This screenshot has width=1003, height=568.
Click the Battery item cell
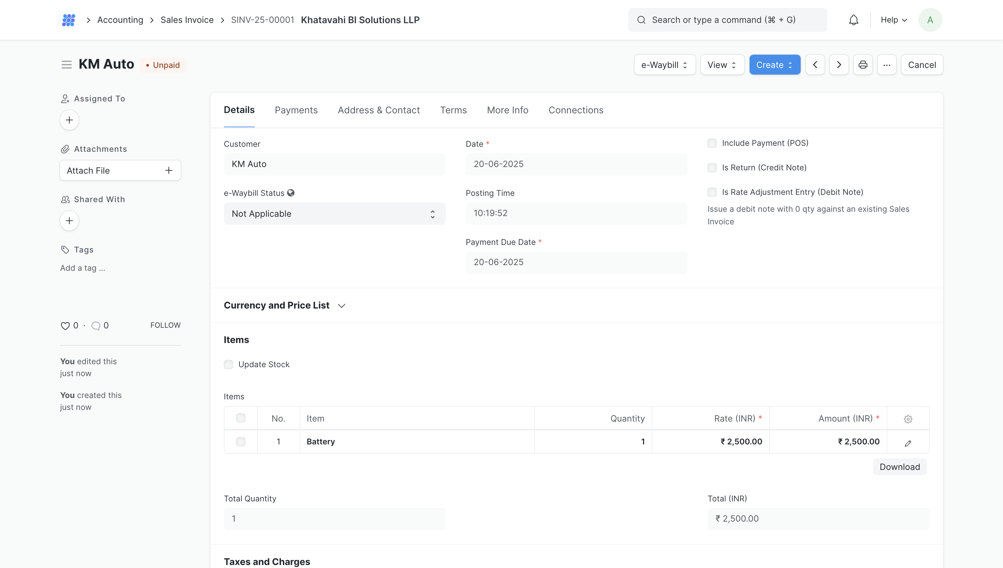coord(417,442)
